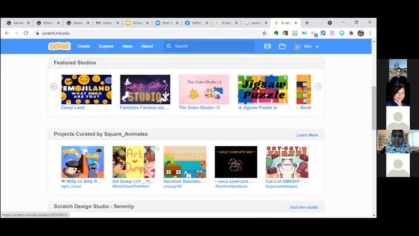Click the scratch.mit.edu address bar

point(150,33)
